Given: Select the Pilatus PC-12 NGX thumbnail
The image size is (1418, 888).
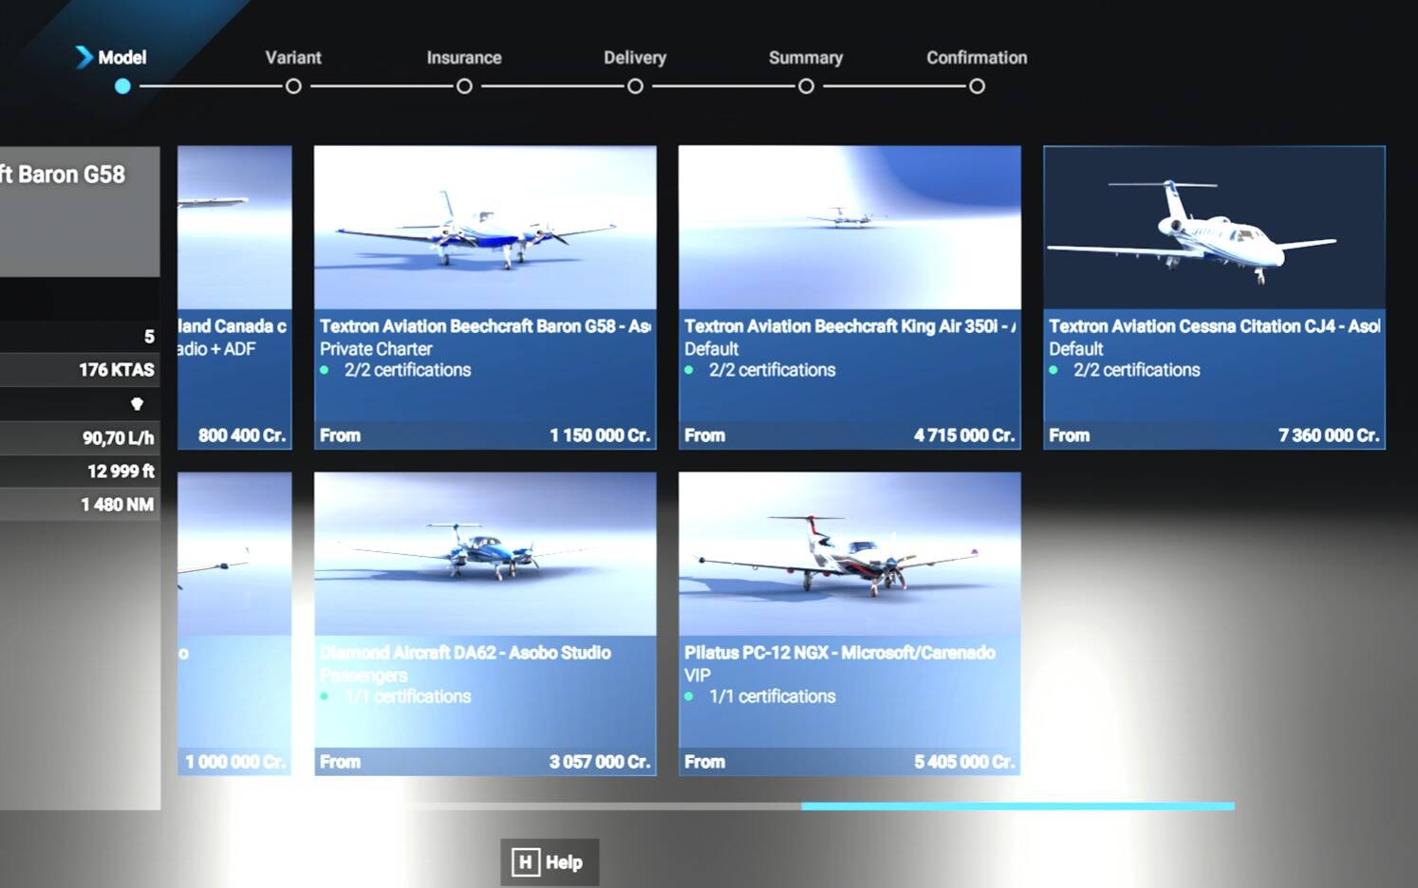Looking at the screenshot, I should [849, 554].
